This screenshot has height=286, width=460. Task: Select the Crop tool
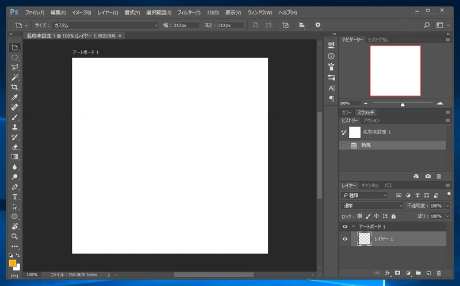(x=15, y=87)
